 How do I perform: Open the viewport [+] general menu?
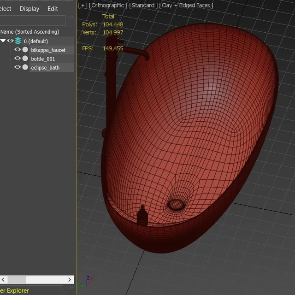coord(83,6)
